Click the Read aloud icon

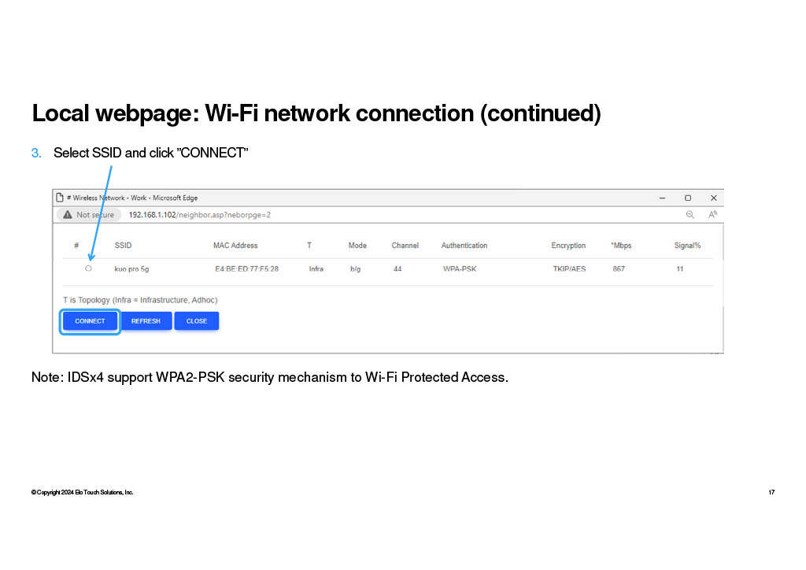(x=712, y=214)
